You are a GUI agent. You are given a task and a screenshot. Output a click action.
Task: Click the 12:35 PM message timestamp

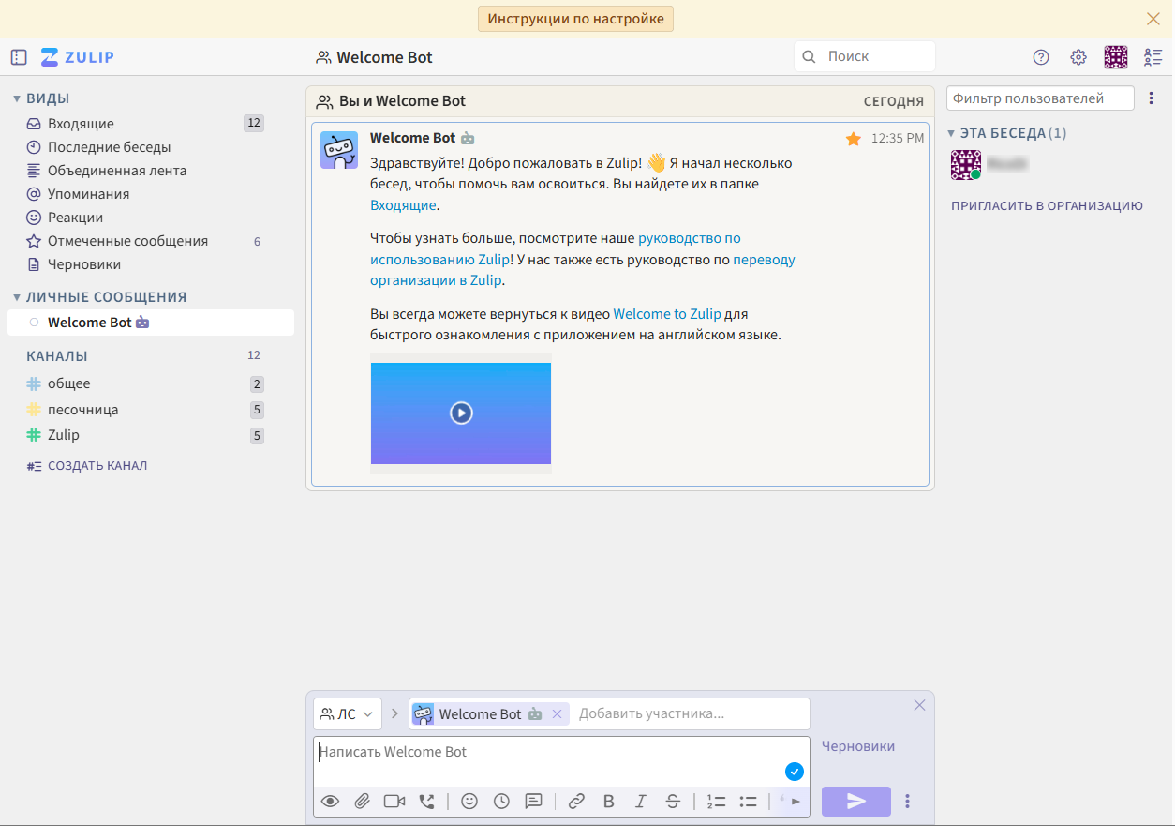[898, 139]
